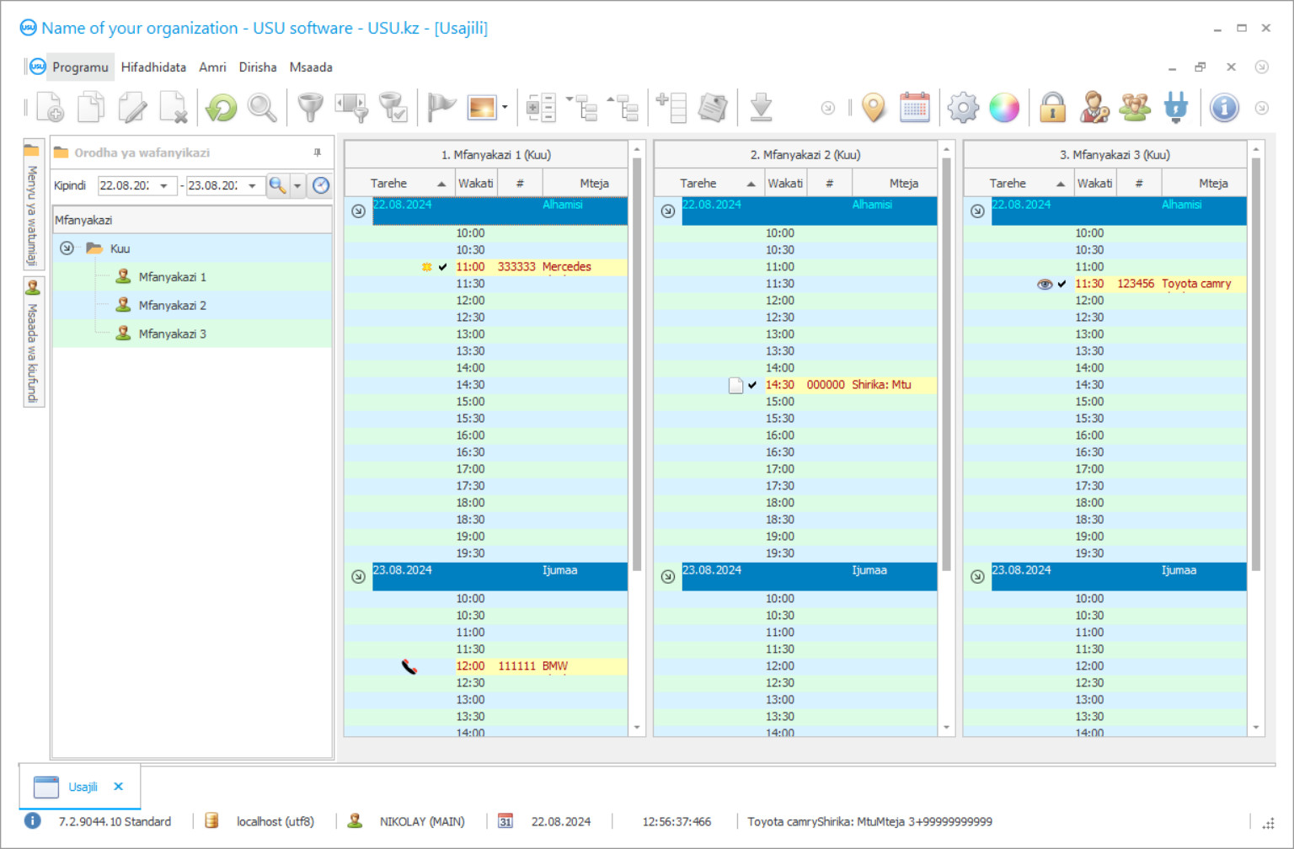Select Mfanyakazi 3 in employee tree
1294x849 pixels.
(172, 334)
